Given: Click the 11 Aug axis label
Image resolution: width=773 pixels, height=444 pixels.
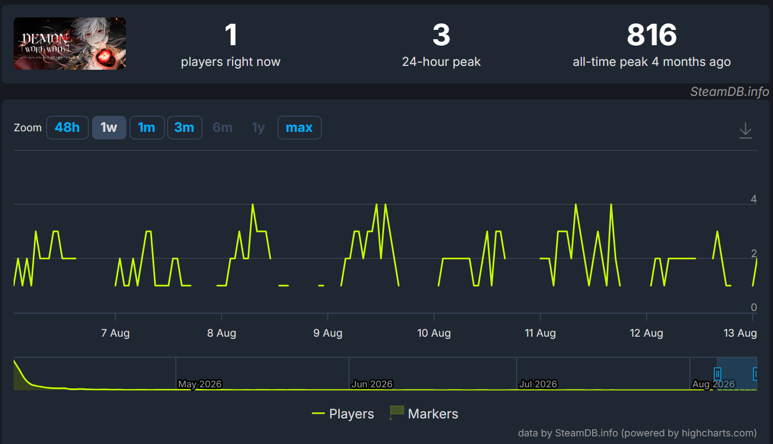Looking at the screenshot, I should point(540,333).
